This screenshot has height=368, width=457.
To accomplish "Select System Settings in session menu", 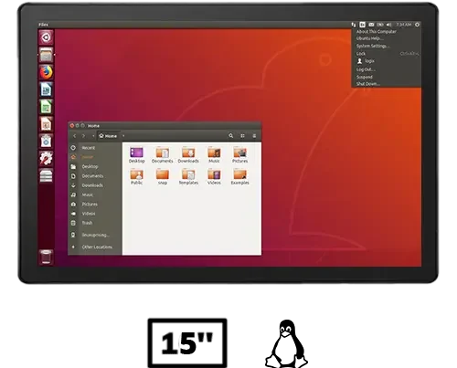I will point(373,46).
